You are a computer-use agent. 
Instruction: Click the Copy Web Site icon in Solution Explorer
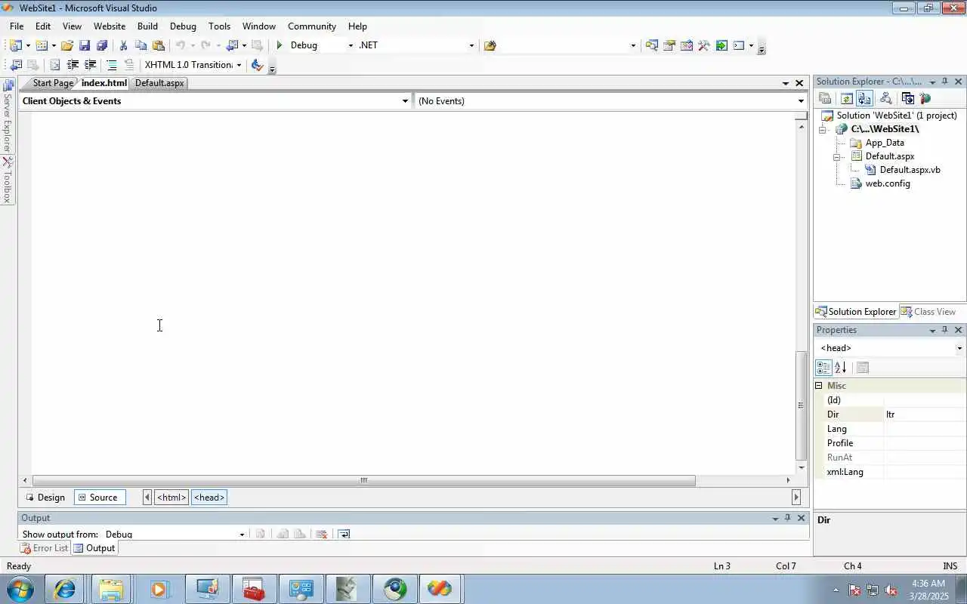point(908,98)
